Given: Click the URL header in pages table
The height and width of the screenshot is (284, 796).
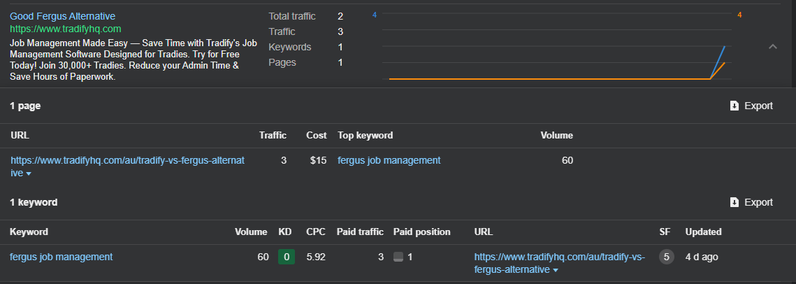Looking at the screenshot, I should point(20,136).
